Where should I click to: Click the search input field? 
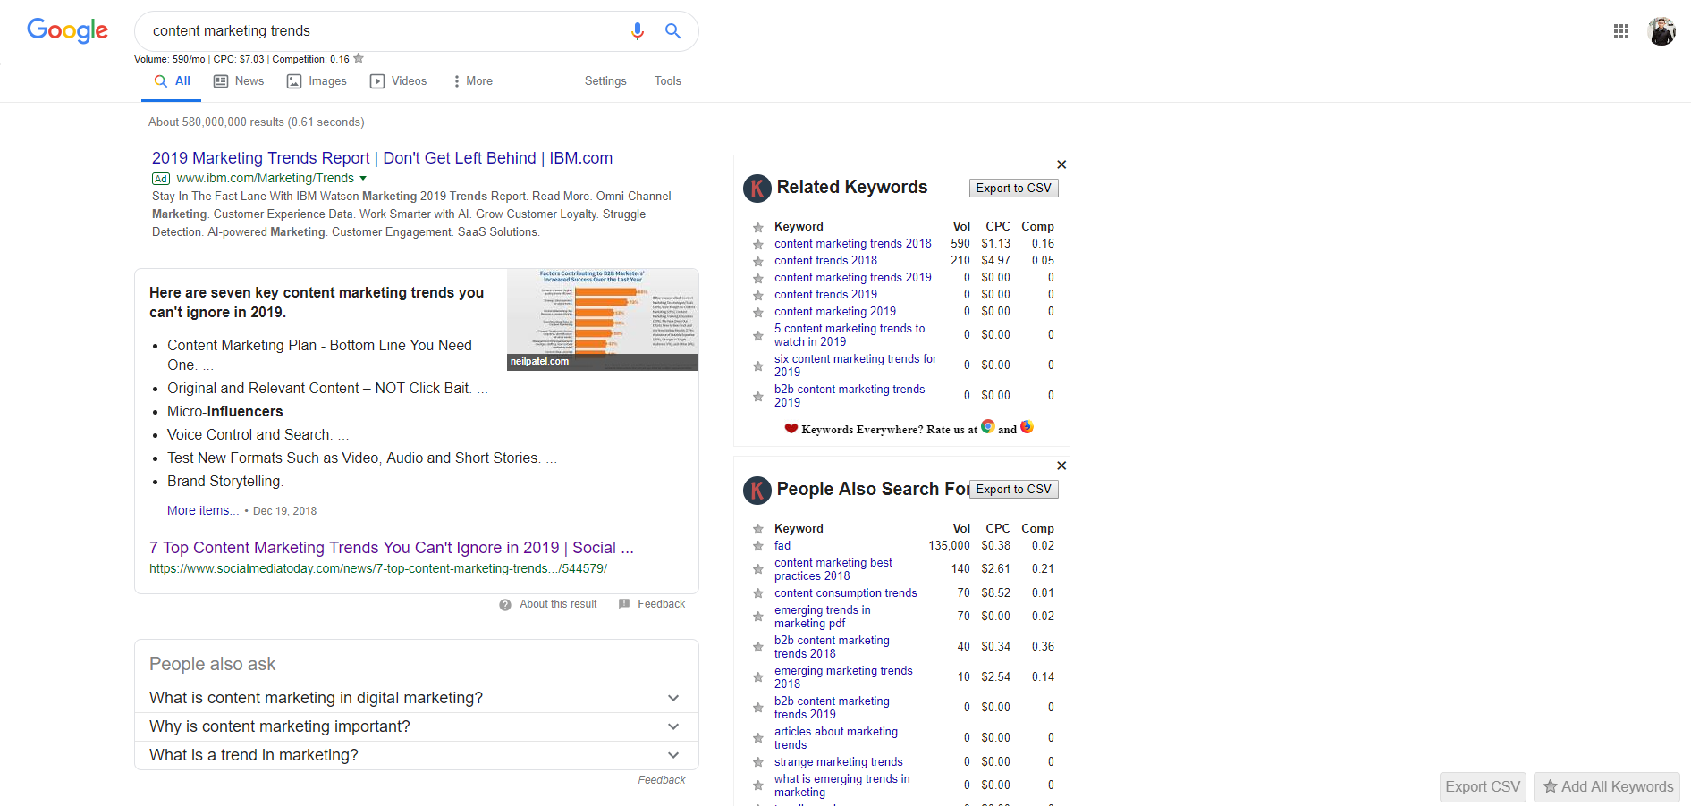coord(385,31)
